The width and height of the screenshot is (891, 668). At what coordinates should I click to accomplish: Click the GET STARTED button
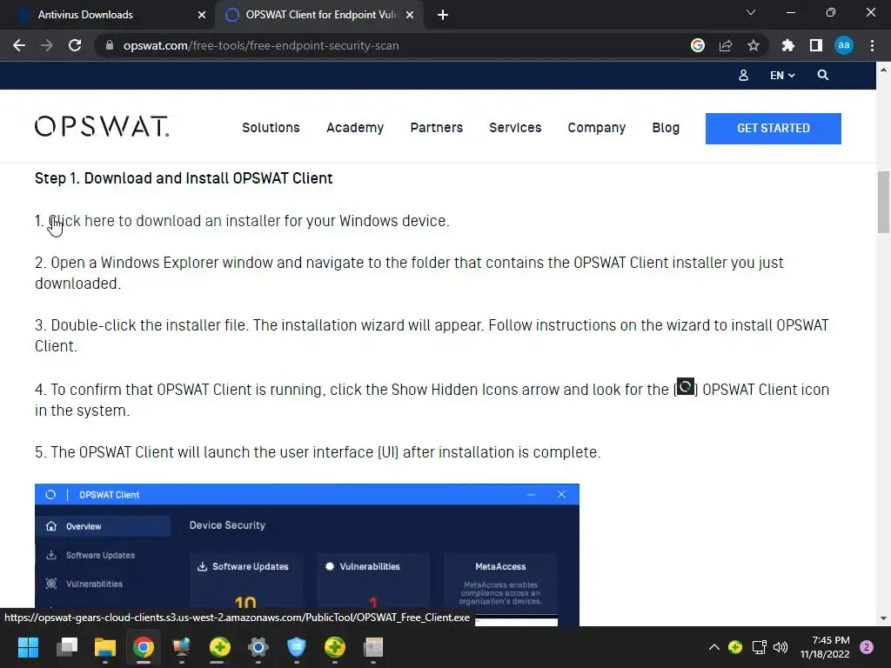point(774,129)
